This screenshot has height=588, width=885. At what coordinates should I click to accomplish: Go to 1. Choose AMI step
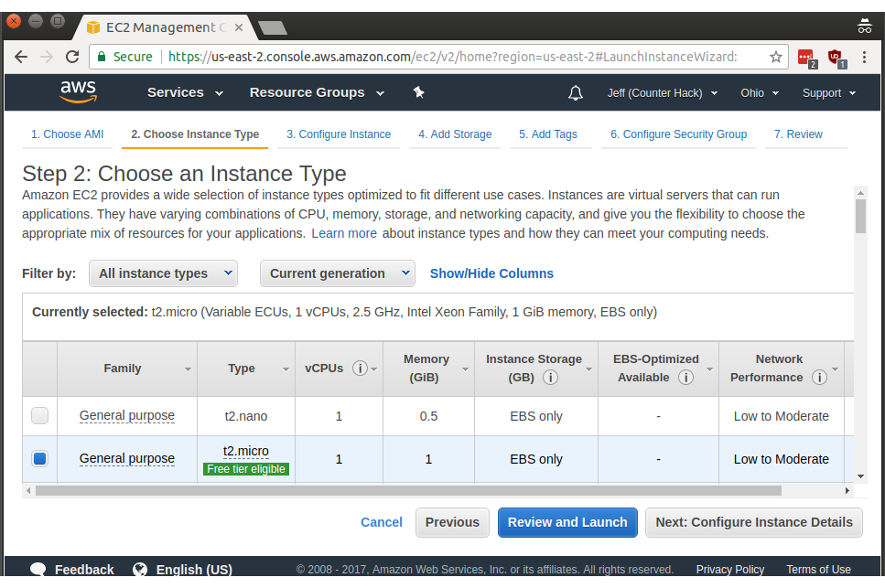(67, 134)
